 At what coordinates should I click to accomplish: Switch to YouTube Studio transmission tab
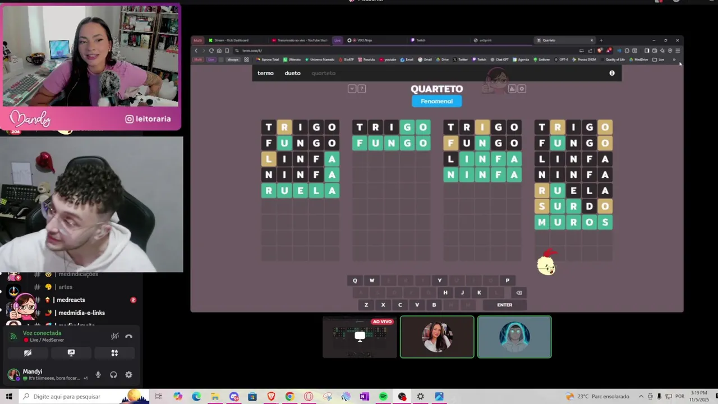300,40
